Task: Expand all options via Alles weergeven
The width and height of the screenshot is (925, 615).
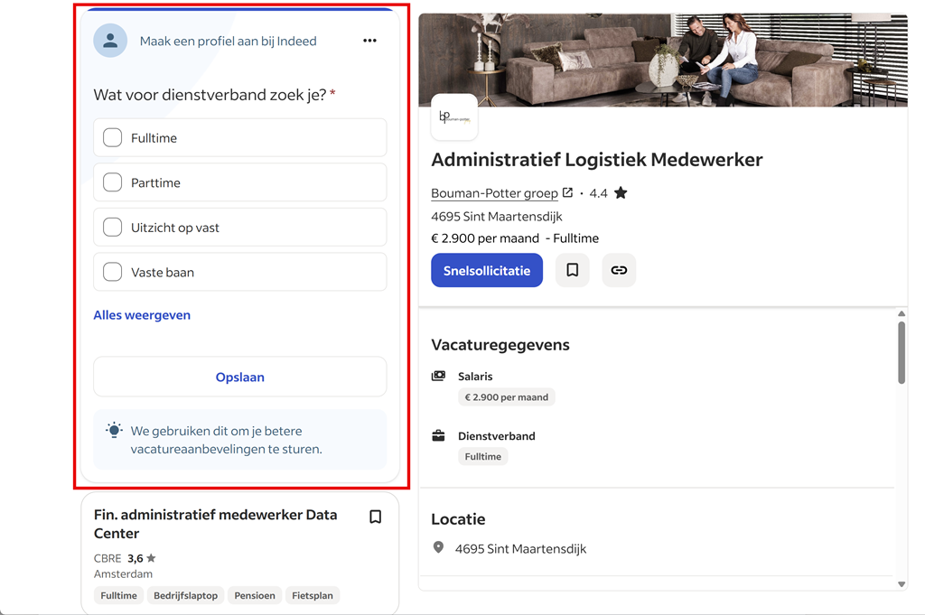Action: coord(142,315)
